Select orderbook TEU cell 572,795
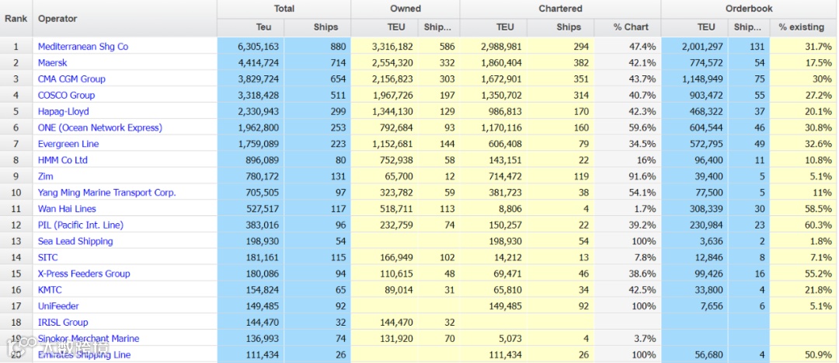The width and height of the screenshot is (839, 363). tap(695, 144)
